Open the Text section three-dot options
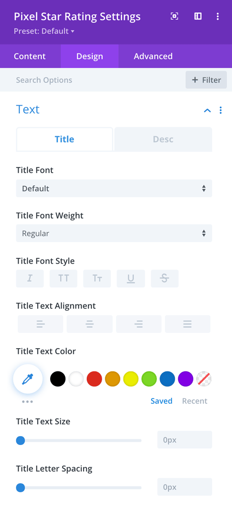The width and height of the screenshot is (232, 510). [x=221, y=110]
